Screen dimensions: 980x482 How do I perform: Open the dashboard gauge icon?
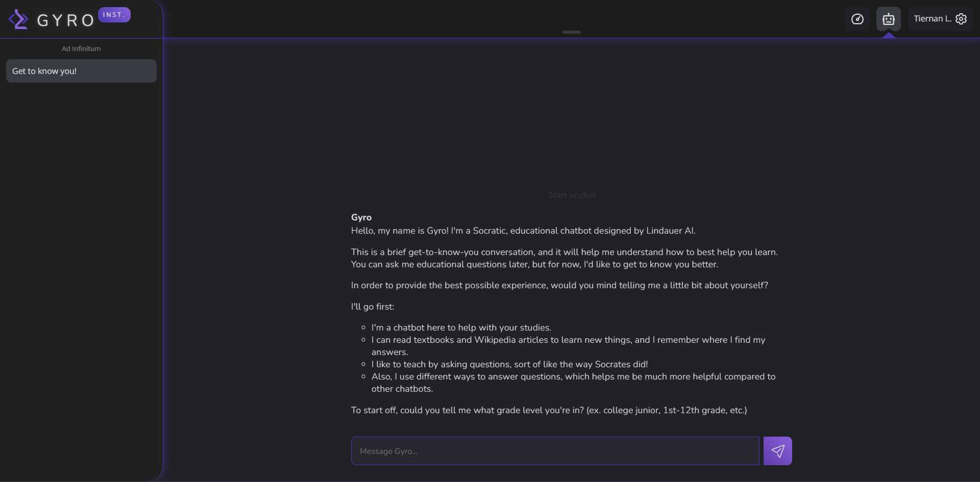coord(857,19)
